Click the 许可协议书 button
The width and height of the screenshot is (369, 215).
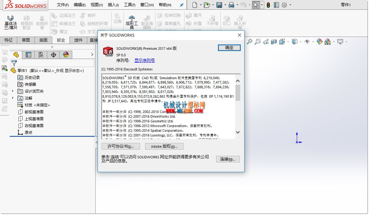[x=121, y=146]
